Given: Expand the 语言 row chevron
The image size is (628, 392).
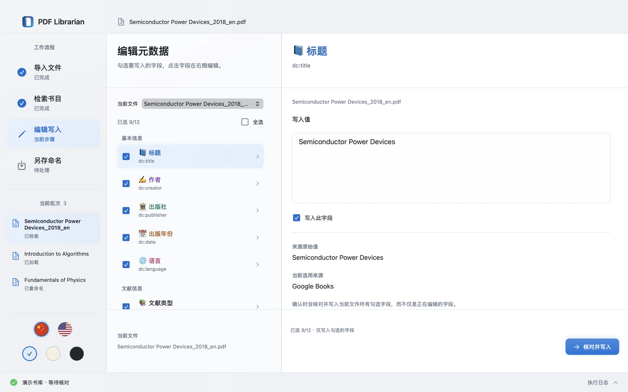Looking at the screenshot, I should (257, 265).
